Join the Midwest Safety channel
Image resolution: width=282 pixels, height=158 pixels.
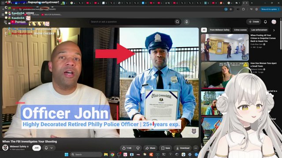click(37, 148)
